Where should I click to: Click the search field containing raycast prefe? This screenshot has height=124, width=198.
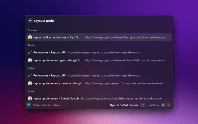tap(99, 21)
